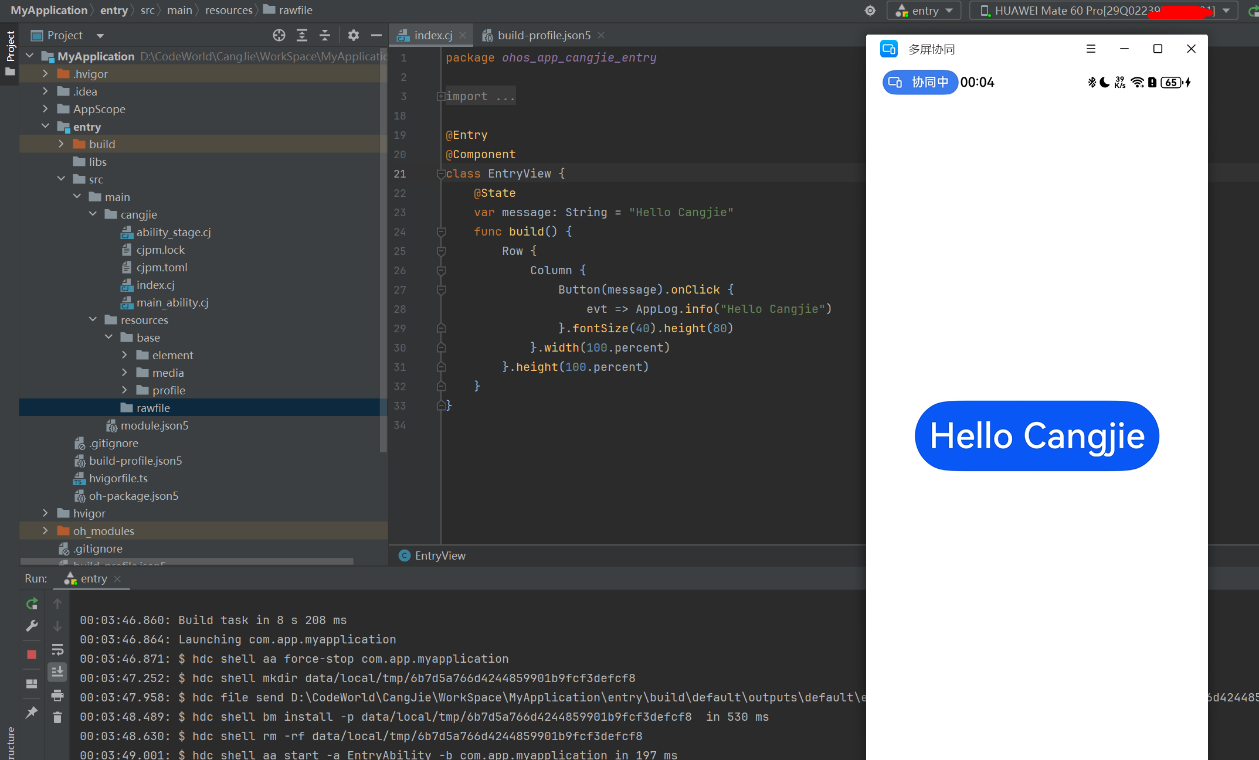
Task: Click the trash Clear All icon in Run panel
Action: pyautogui.click(x=57, y=717)
